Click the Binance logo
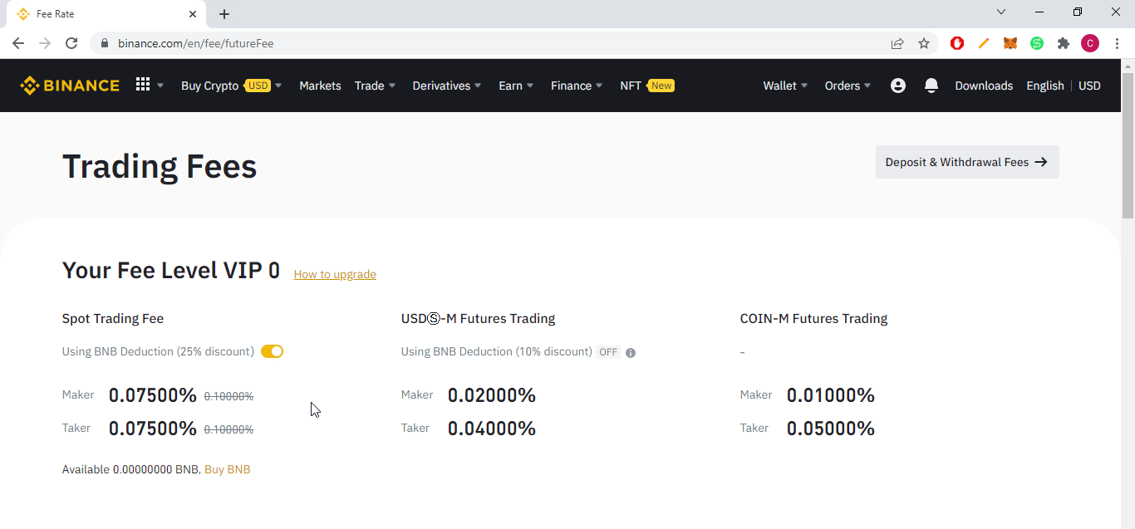This screenshot has height=529, width=1135. click(70, 86)
